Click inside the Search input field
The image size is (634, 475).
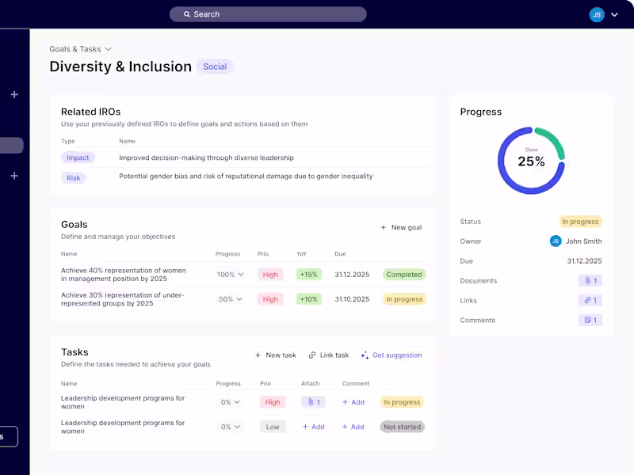(x=269, y=13)
